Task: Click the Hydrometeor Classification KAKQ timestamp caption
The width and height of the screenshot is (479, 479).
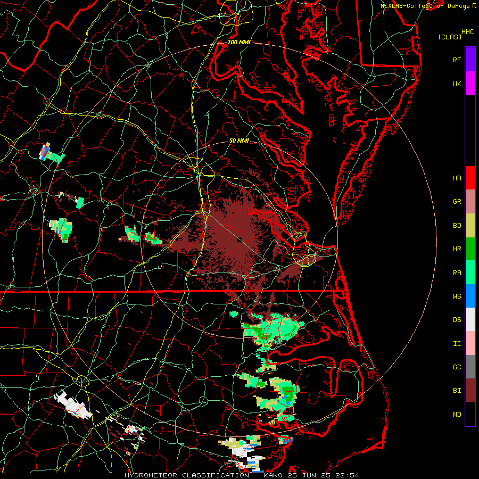Action: [242, 475]
